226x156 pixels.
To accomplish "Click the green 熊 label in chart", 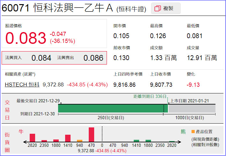I will click(x=183, y=132).
